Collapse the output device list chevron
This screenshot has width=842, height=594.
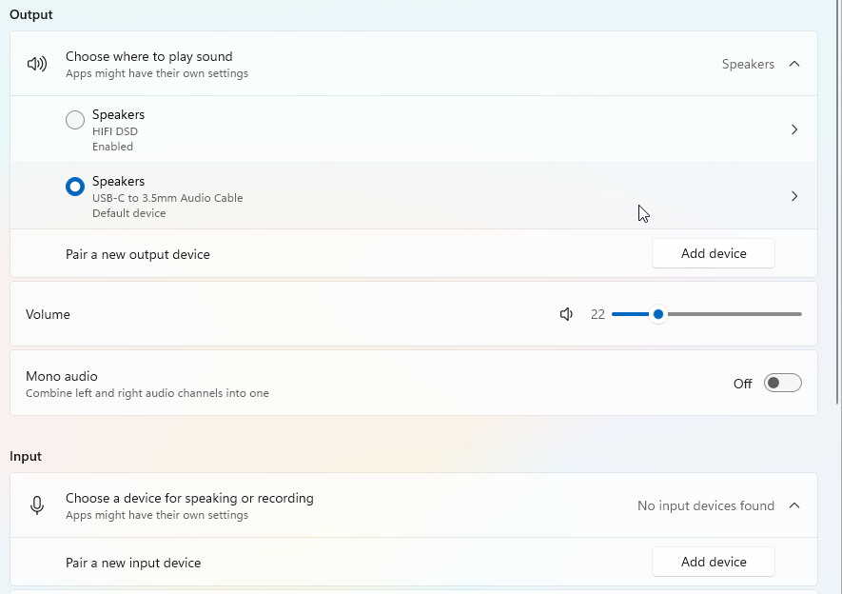794,64
